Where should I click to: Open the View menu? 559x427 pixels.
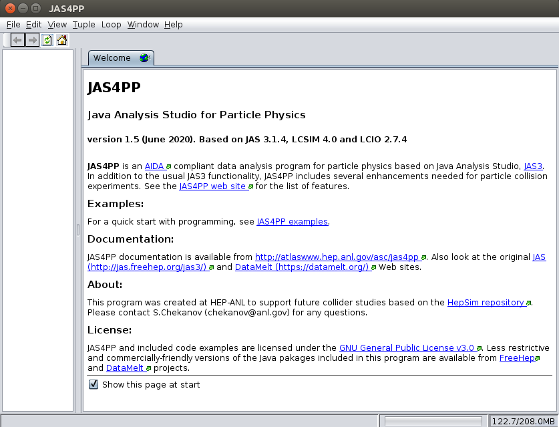click(x=57, y=25)
